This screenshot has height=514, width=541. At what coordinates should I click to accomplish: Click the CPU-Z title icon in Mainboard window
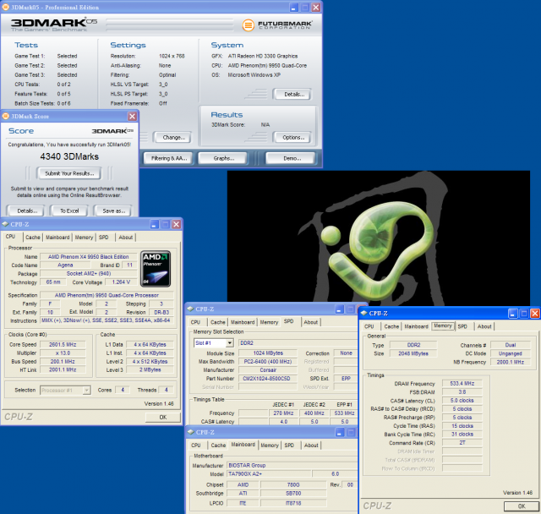click(x=190, y=432)
